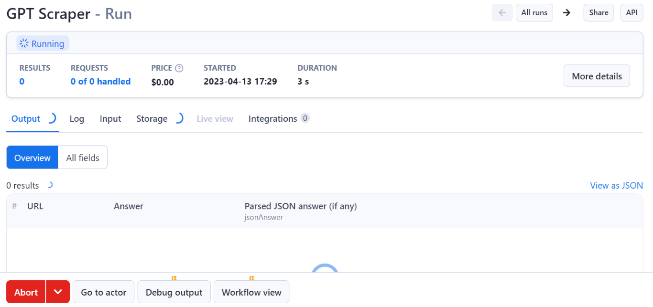Click the Answer column header
This screenshot has height=307, width=653.
pyautogui.click(x=129, y=206)
